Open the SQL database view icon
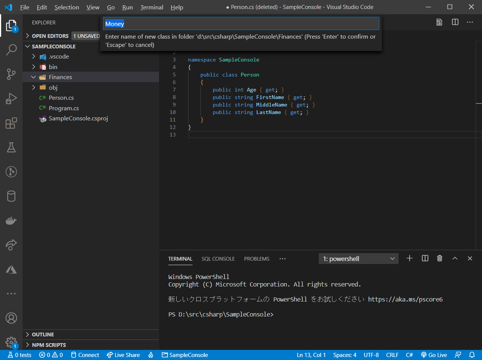482x360 pixels. (x=11, y=196)
